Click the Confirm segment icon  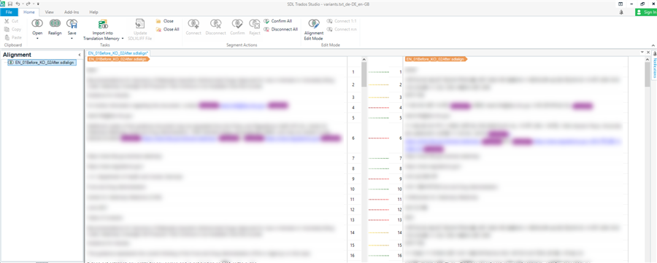pyautogui.click(x=237, y=24)
